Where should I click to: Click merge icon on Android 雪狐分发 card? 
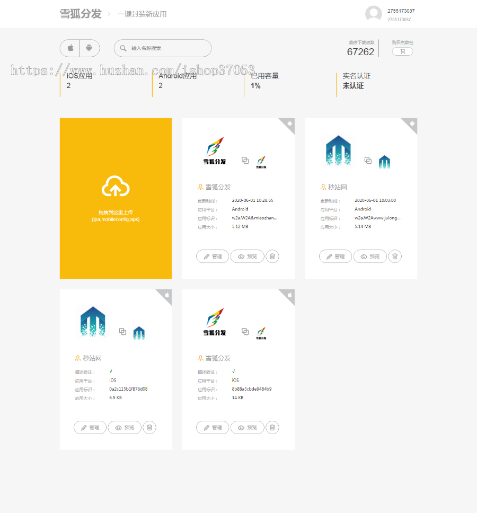click(245, 161)
